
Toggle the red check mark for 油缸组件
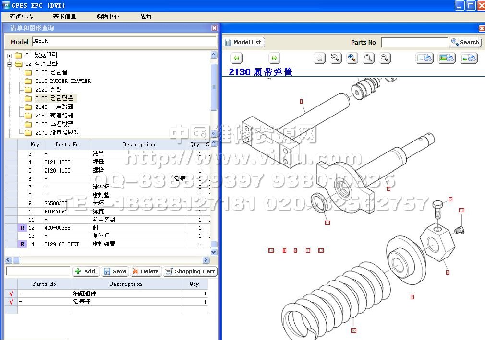11,293
